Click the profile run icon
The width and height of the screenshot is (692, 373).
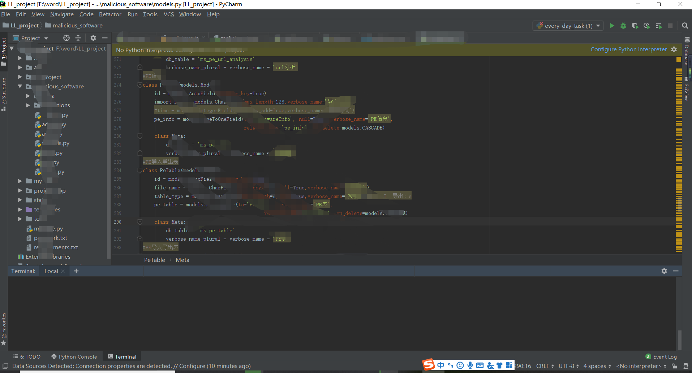[x=647, y=26]
